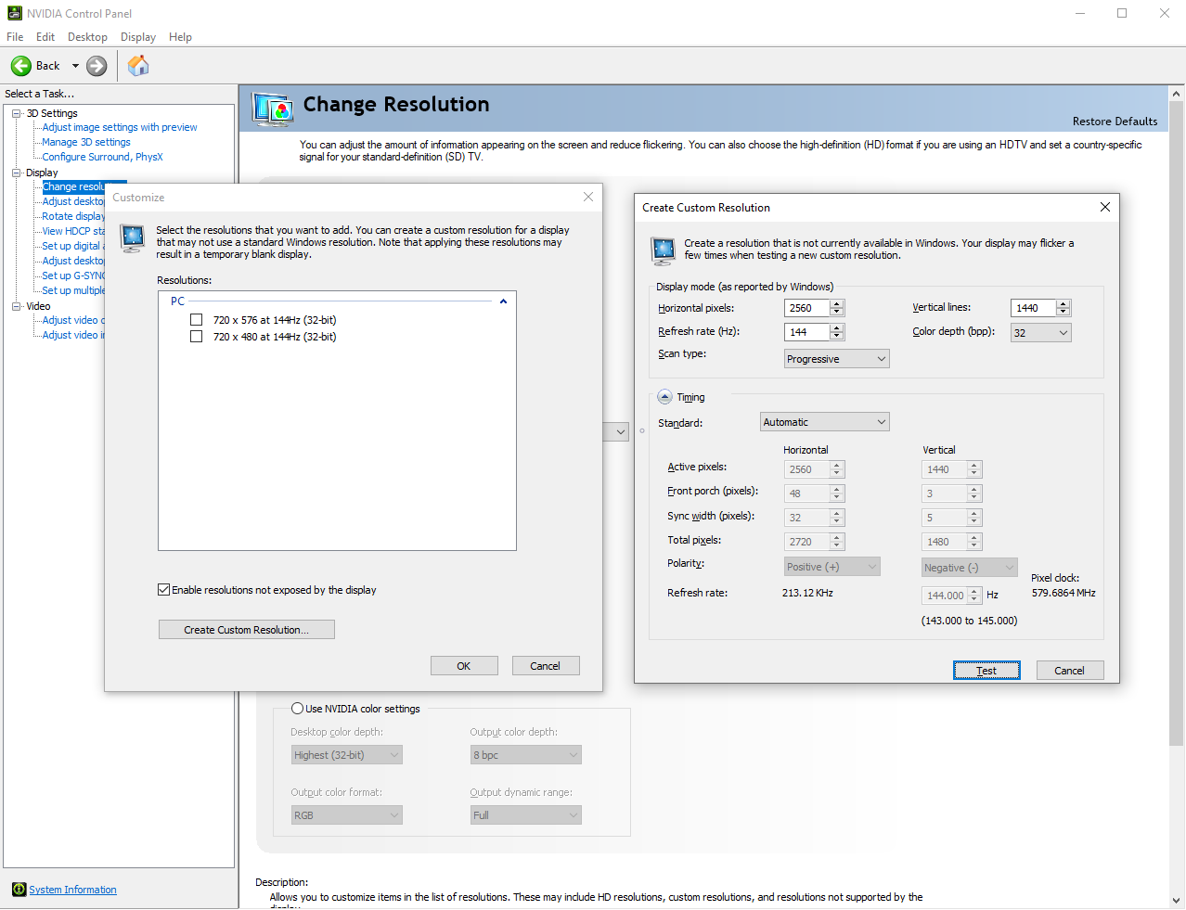
Task: Increase Horizontal pixels with up spinner
Action: 837,304
